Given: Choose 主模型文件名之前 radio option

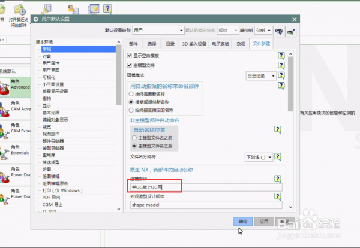Looking at the screenshot, I should 135,137.
